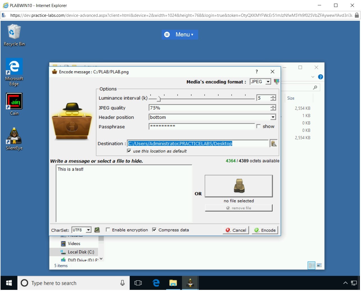Check the Enable encryption box
This screenshot has height=291, width=361.
(108, 230)
